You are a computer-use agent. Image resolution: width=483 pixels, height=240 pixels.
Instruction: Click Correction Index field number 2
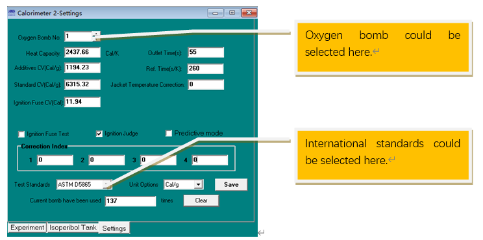106,160
